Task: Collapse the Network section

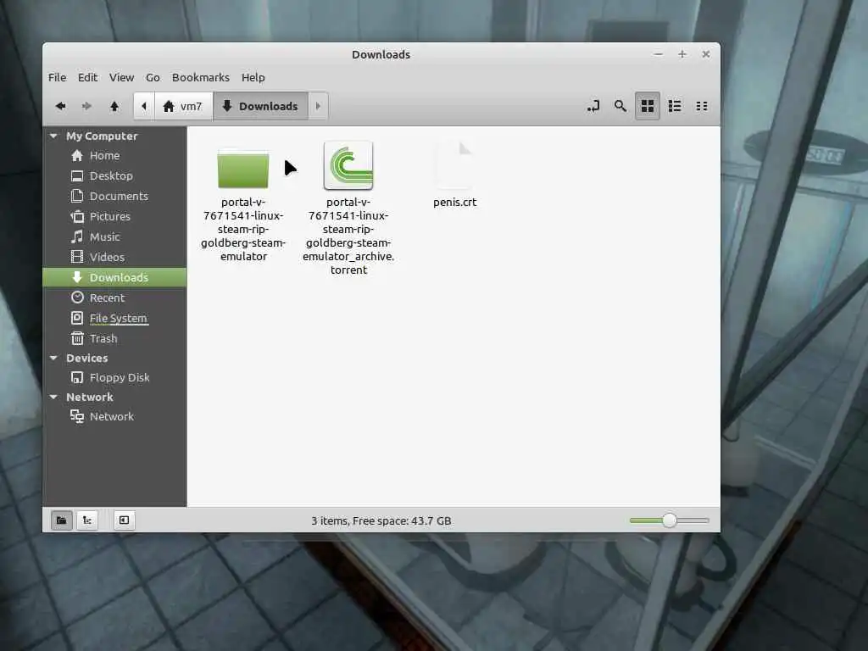Action: pos(53,397)
